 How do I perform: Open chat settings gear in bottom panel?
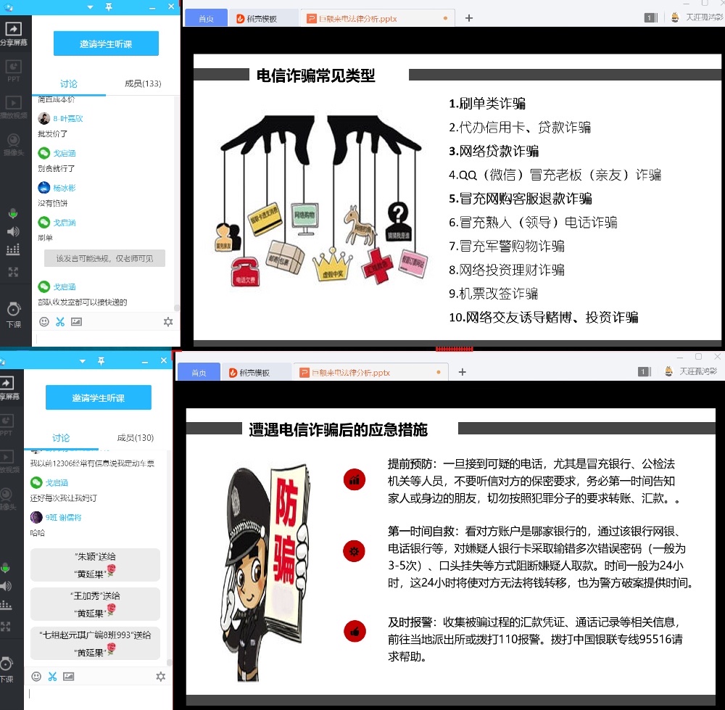coord(161,677)
